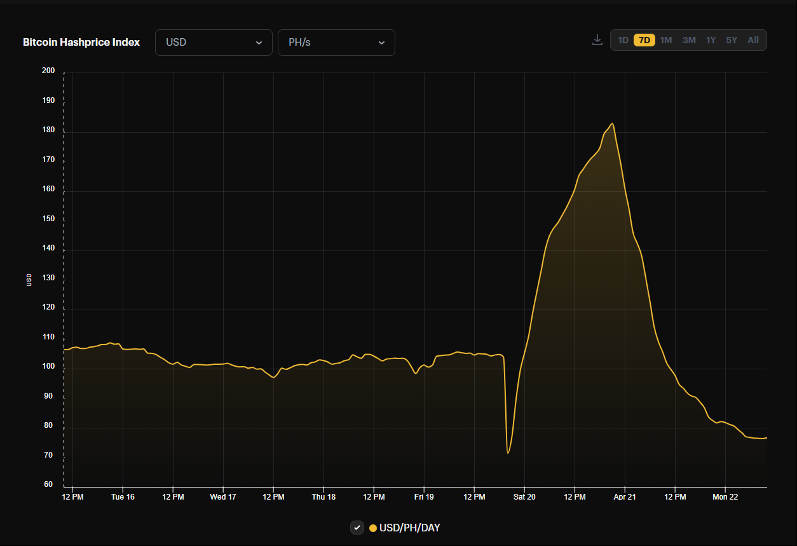Click the Sat 20 x-axis label

click(x=524, y=497)
